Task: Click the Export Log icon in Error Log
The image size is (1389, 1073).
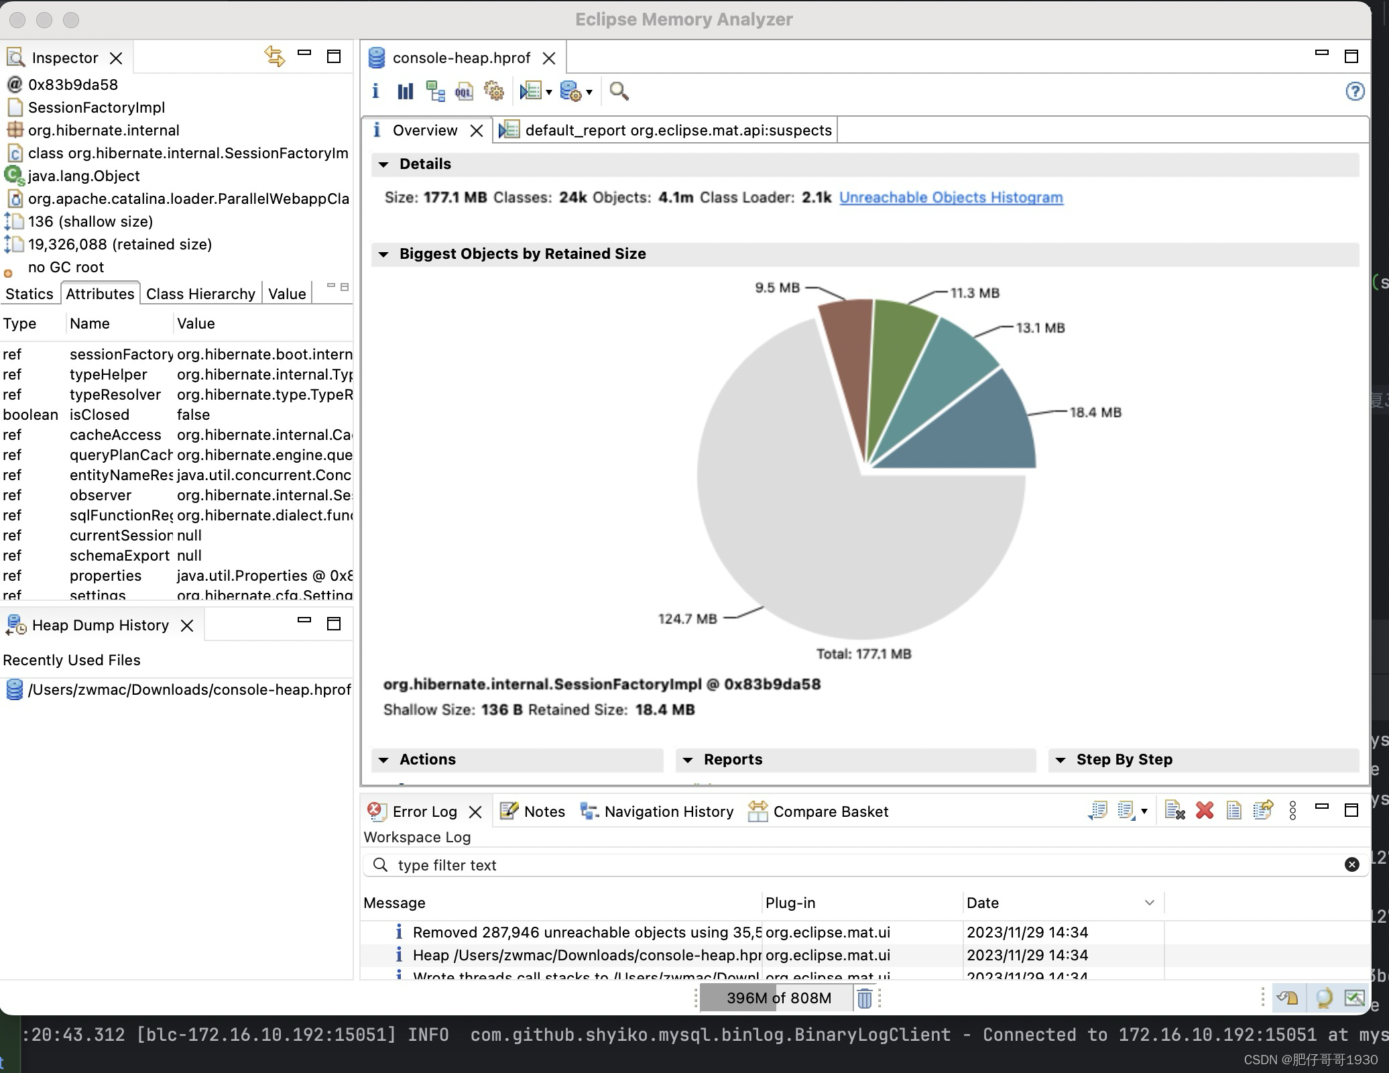Action: click(1097, 811)
